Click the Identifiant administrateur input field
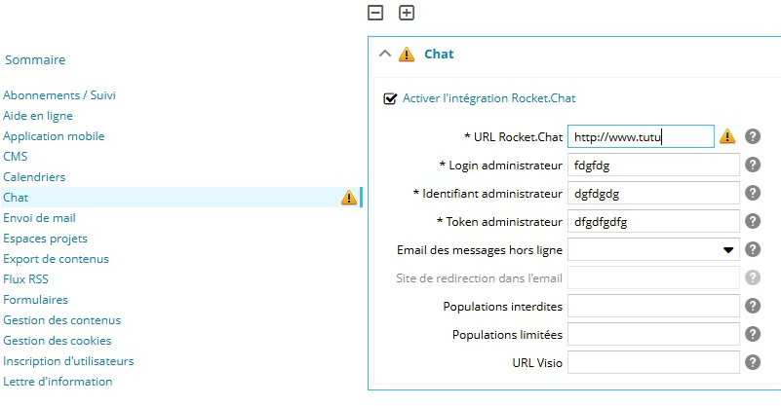Screen dimensions: 781x406 pyautogui.click(x=653, y=193)
